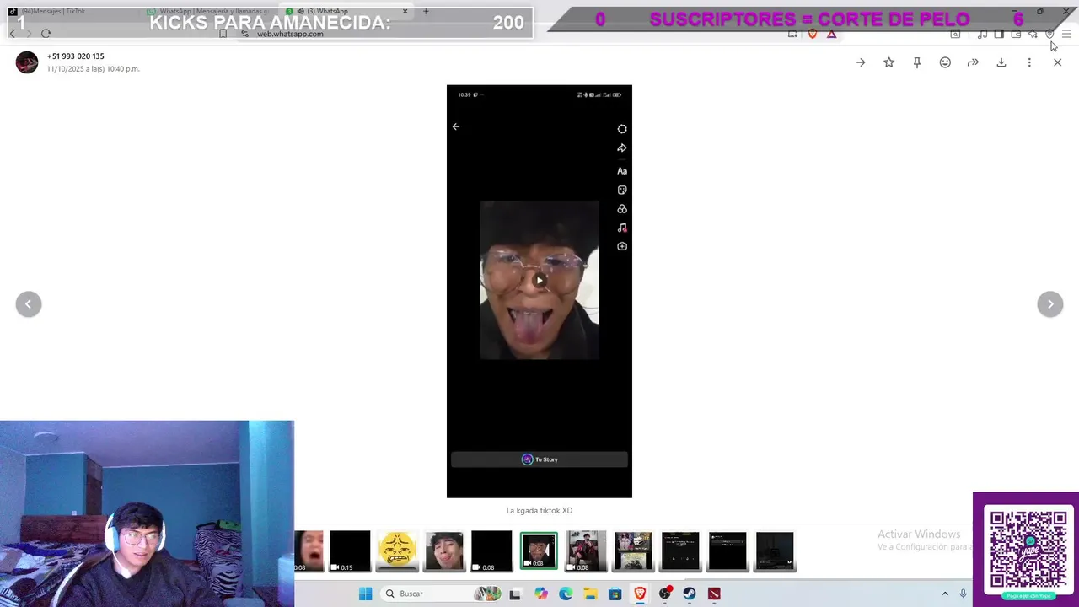Open the yellow angry face meme thumbnail
1079x607 pixels.
point(397,551)
